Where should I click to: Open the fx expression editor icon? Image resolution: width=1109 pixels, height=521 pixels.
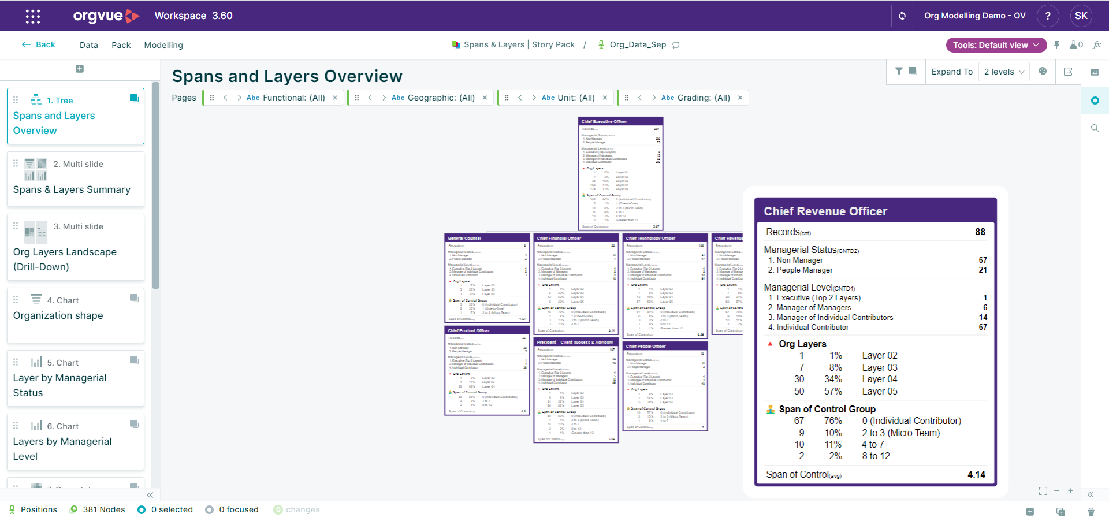coord(1096,44)
